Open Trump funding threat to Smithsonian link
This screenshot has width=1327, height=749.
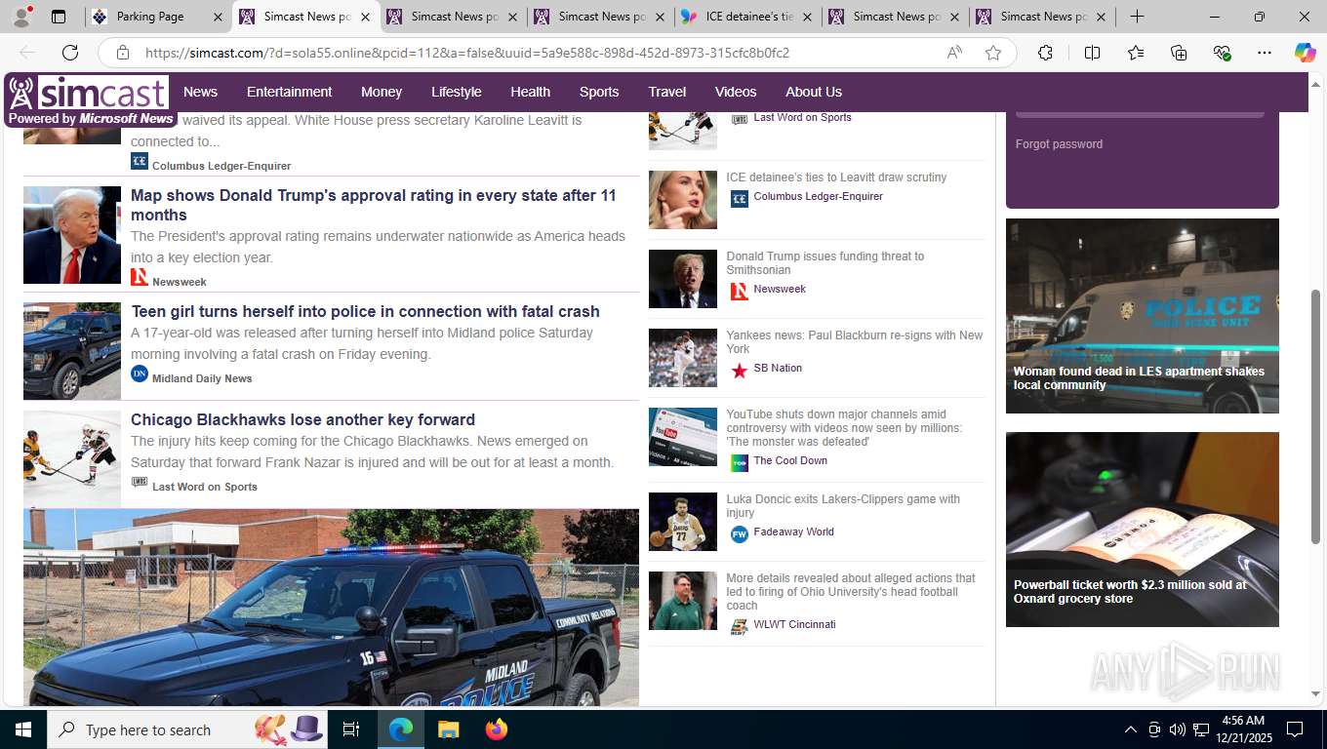pos(825,263)
